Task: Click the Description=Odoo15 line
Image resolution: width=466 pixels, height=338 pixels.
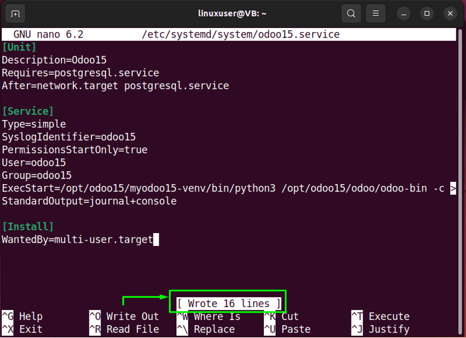Action: click(54, 60)
